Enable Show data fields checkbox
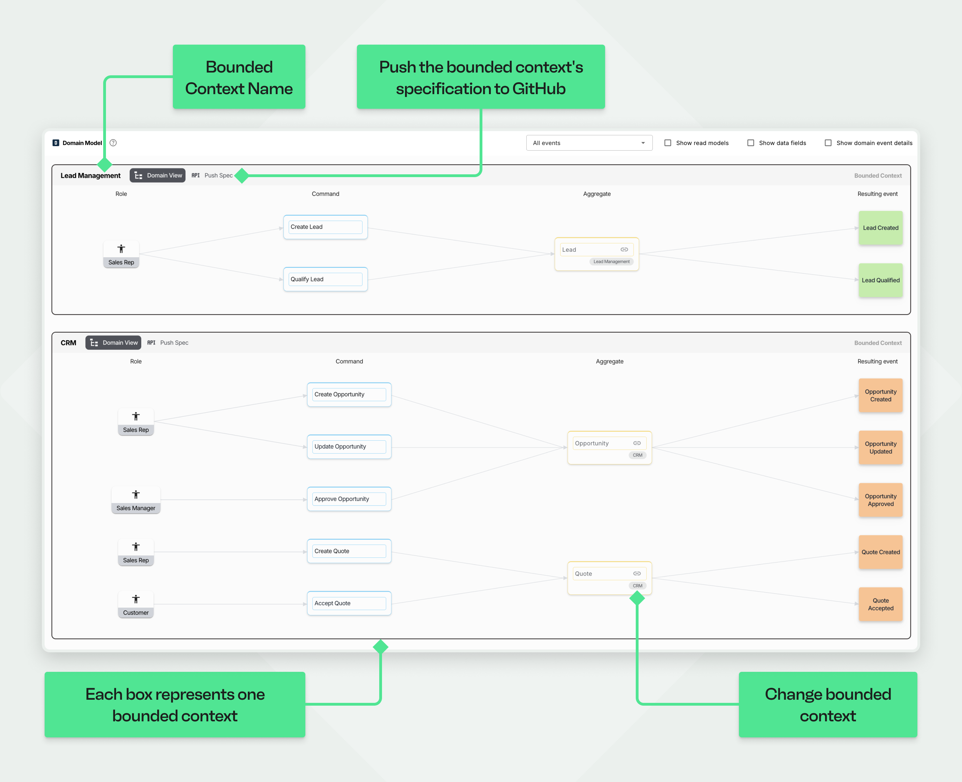This screenshot has width=962, height=782. click(x=751, y=143)
